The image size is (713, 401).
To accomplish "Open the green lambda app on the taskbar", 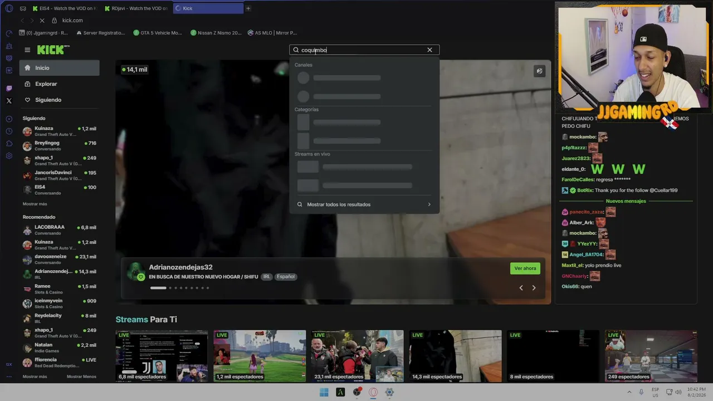I will (x=340, y=392).
